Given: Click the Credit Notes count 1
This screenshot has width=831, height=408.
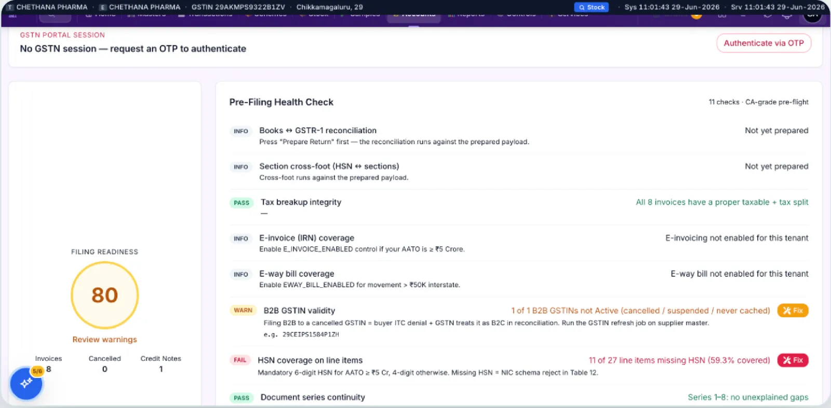Looking at the screenshot, I should tap(161, 369).
